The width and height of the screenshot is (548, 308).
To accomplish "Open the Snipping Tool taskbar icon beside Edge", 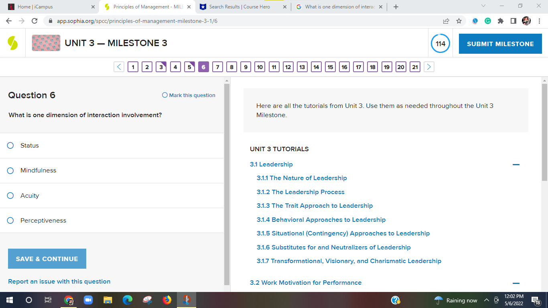I will 147,300.
